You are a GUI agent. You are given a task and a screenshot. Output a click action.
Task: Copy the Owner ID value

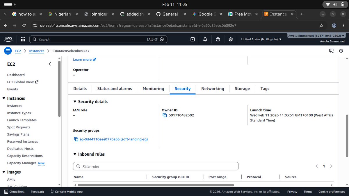(165, 115)
